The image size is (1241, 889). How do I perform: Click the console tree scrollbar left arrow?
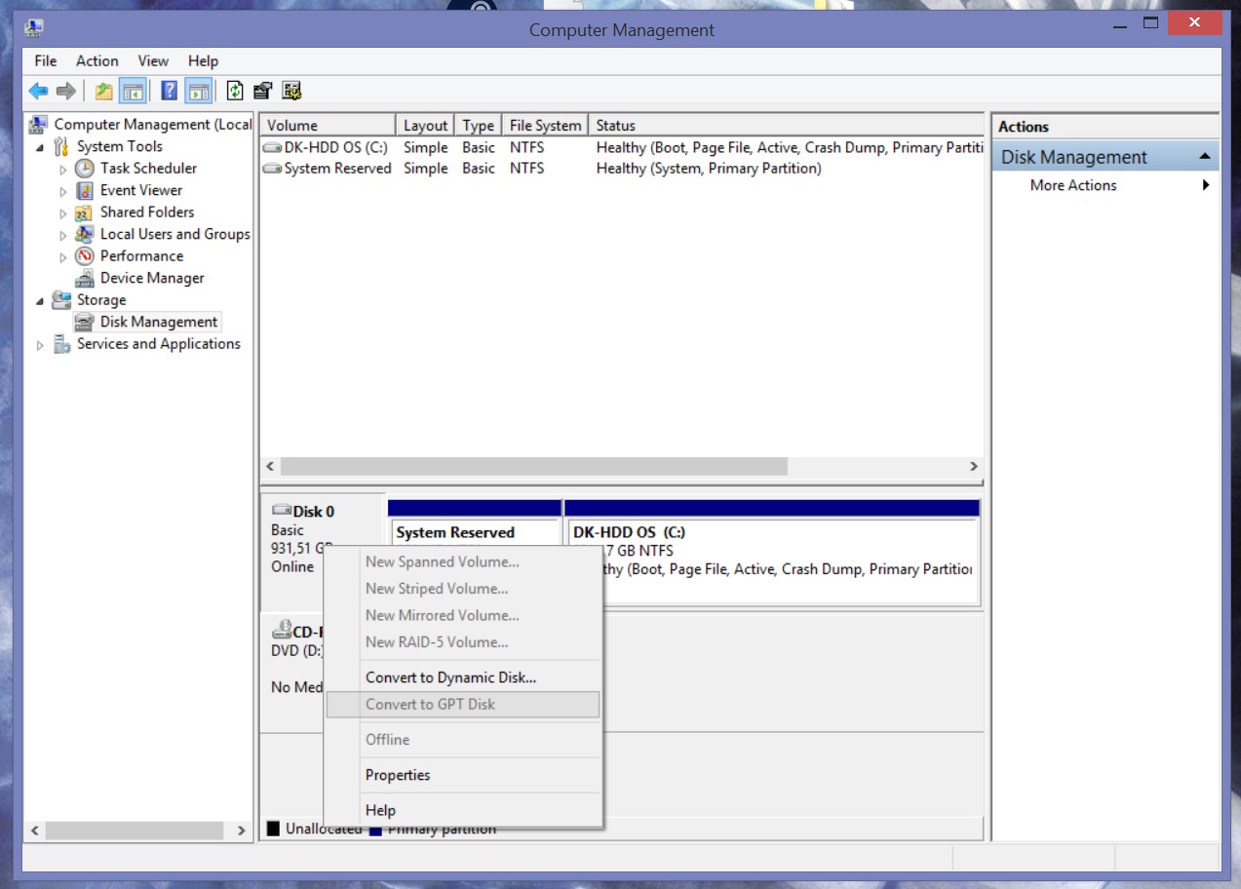35,831
